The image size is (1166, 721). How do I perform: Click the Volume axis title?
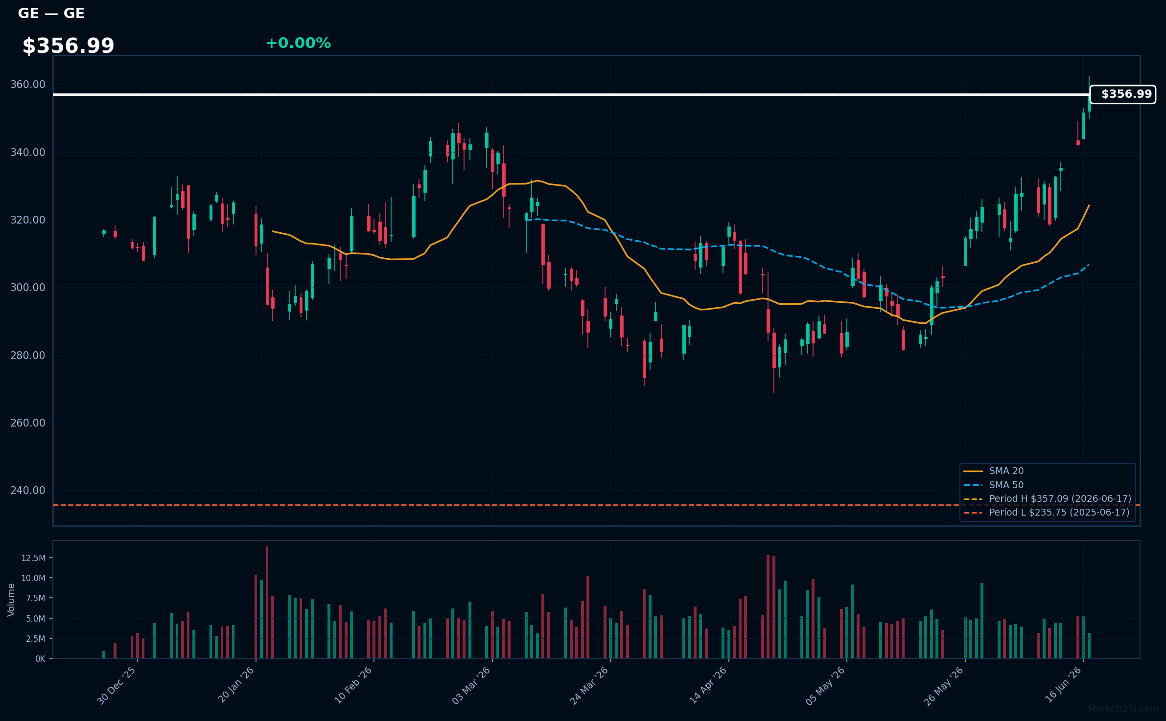point(11,600)
